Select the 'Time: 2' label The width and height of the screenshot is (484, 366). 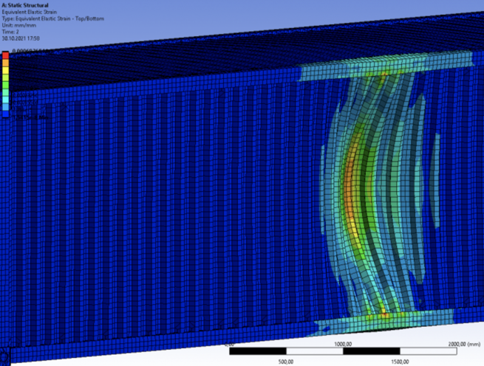pos(12,30)
